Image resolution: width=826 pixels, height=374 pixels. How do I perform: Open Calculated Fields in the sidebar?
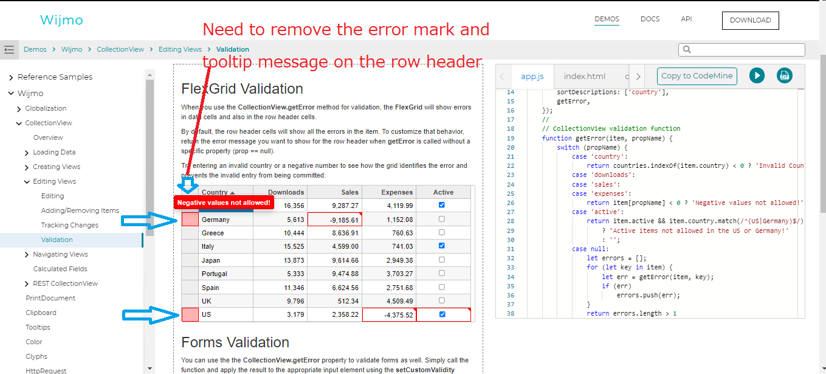coord(60,269)
